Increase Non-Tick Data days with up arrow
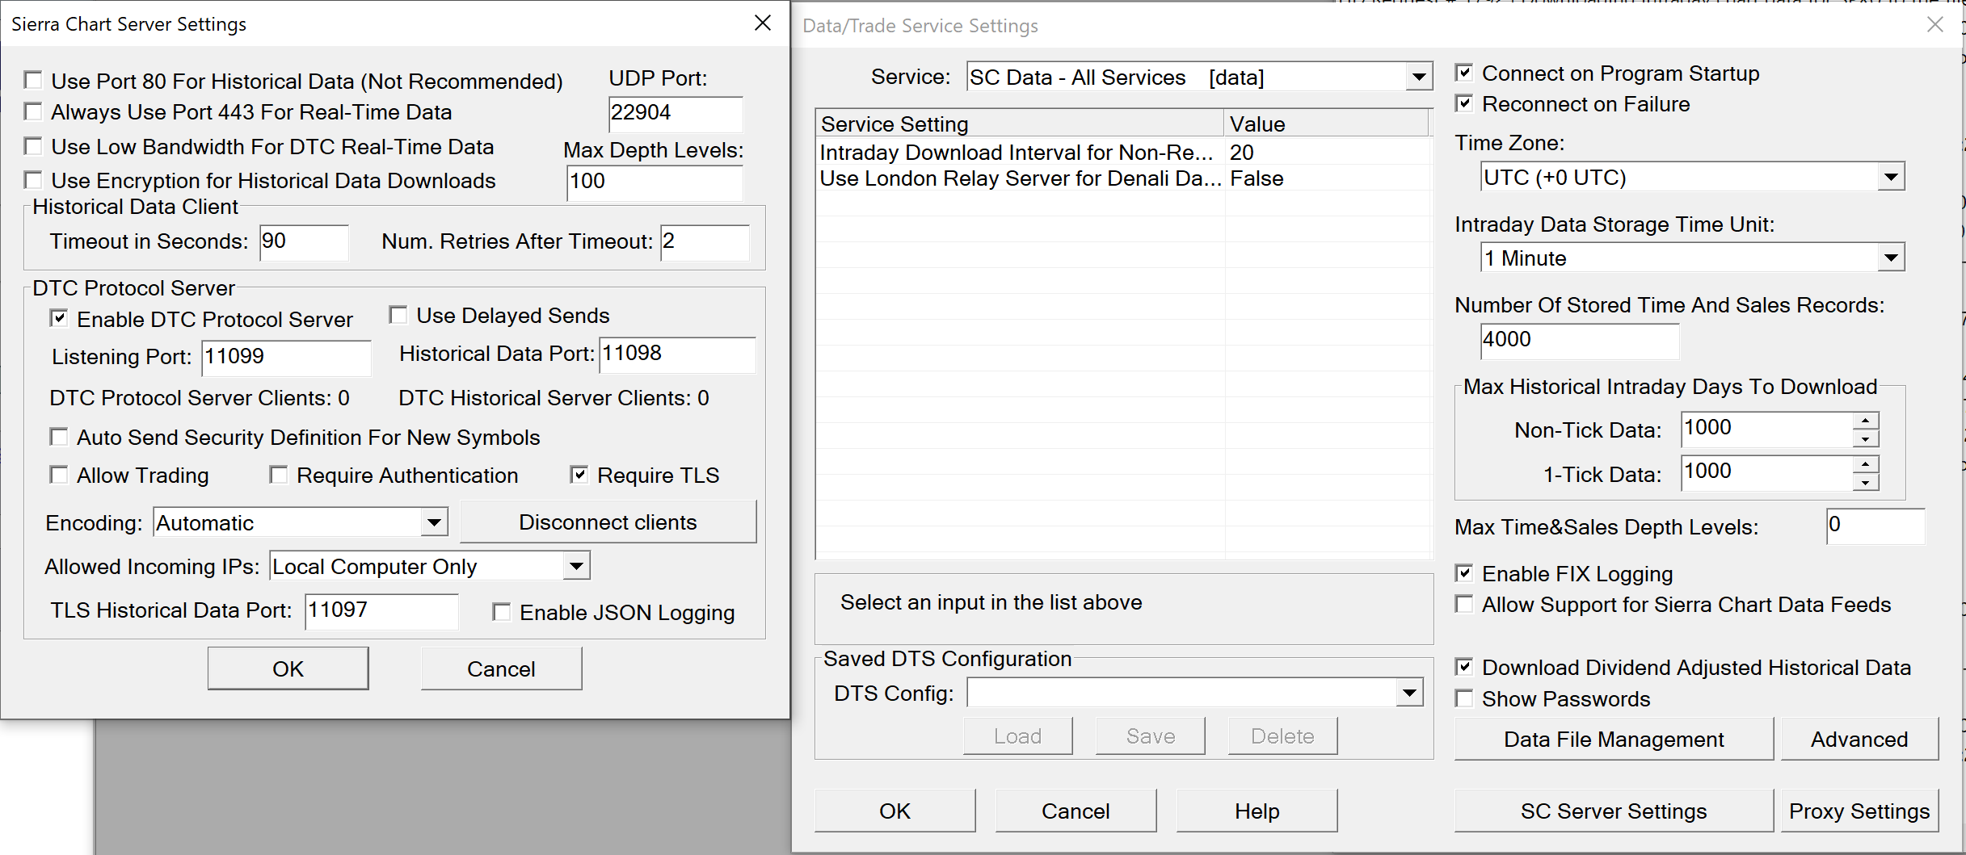This screenshot has width=1966, height=855. (1865, 421)
